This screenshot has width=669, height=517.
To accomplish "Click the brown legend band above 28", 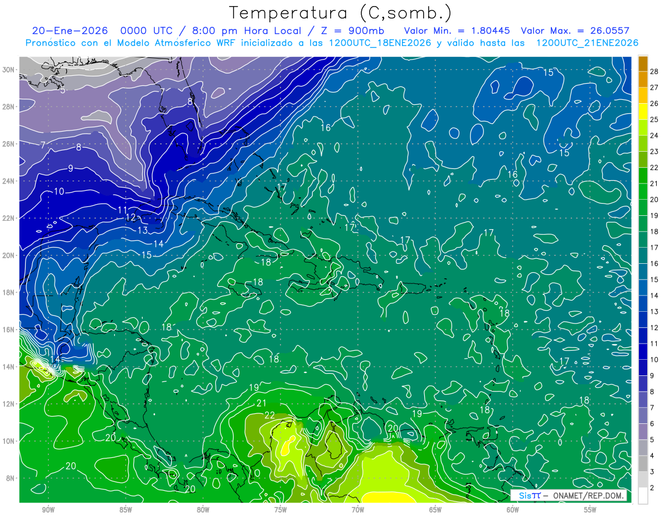I will (x=643, y=63).
